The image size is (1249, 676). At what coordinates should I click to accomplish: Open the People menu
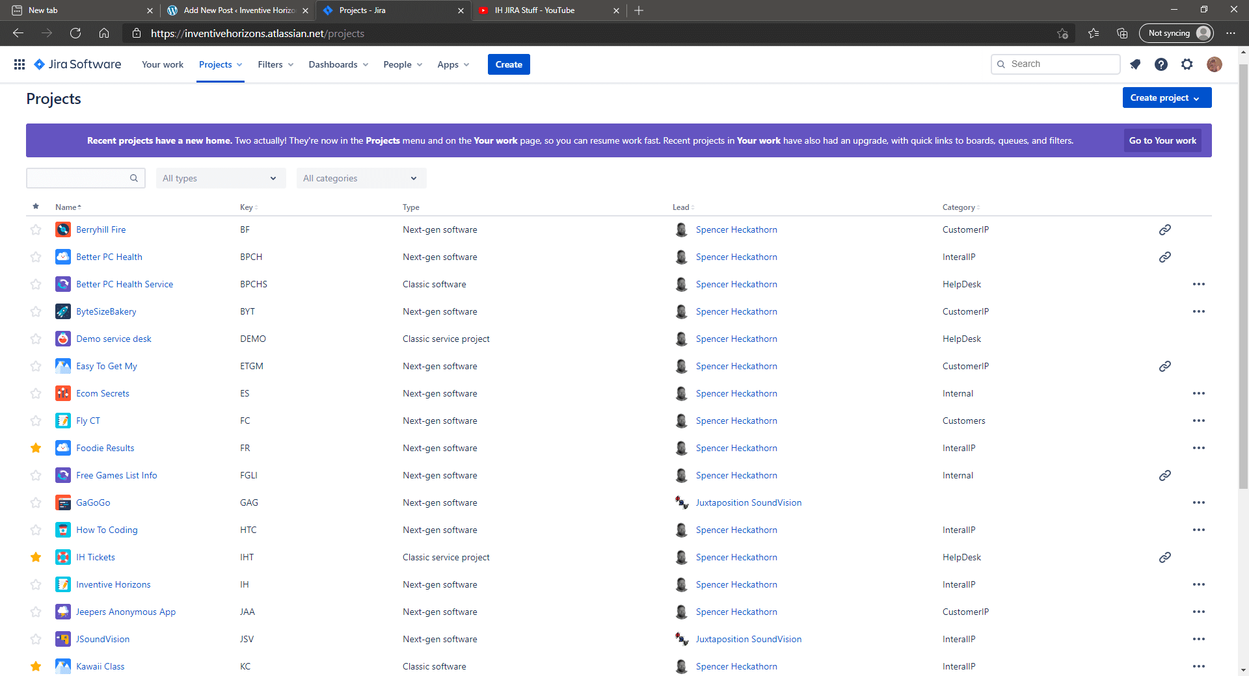pyautogui.click(x=401, y=64)
